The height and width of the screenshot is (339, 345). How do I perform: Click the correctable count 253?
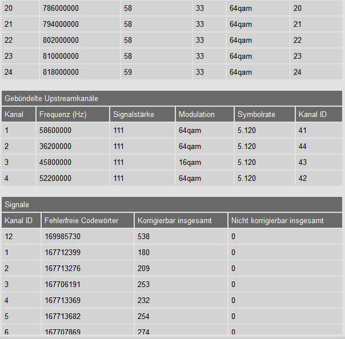143,284
